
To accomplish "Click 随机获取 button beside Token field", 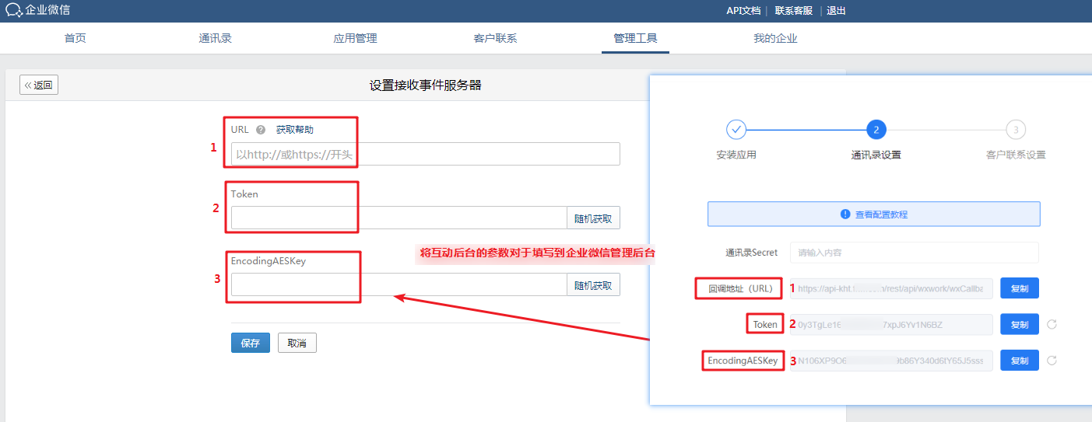I will pyautogui.click(x=593, y=218).
